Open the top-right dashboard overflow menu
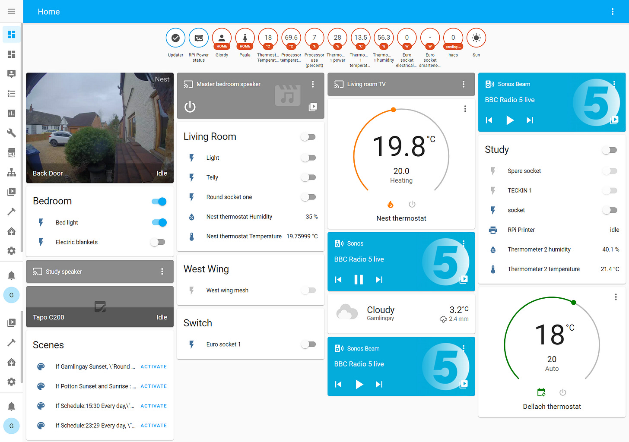This screenshot has height=442, width=629. pos(613,12)
